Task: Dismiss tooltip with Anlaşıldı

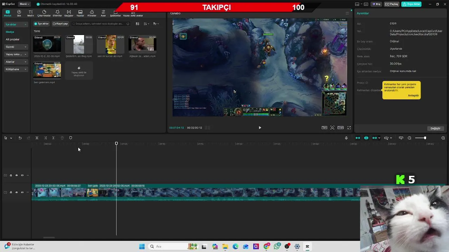Action: pyautogui.click(x=413, y=96)
